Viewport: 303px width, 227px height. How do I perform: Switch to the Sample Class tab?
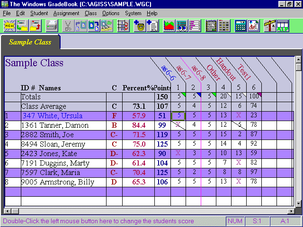pyautogui.click(x=30, y=42)
